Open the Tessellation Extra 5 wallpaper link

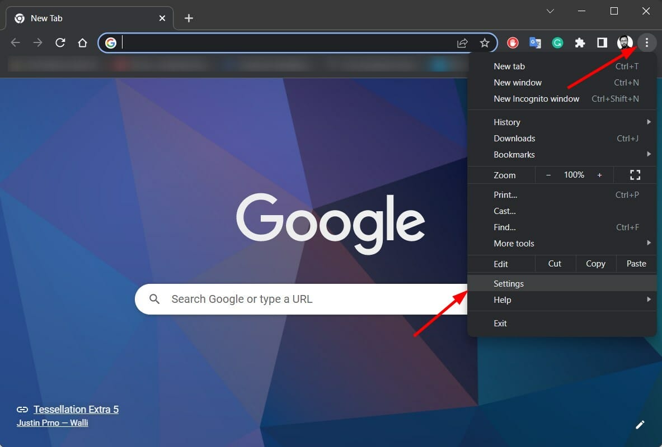[76, 409]
